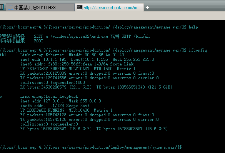Click 'c:\windows\system32\cmd.exe' text
The image size is (225, 154).
coord(77,36)
